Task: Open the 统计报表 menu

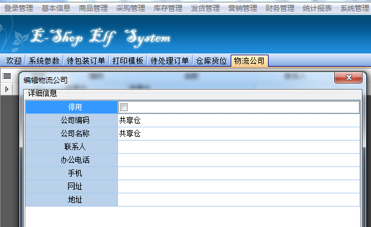Action: pyautogui.click(x=317, y=8)
